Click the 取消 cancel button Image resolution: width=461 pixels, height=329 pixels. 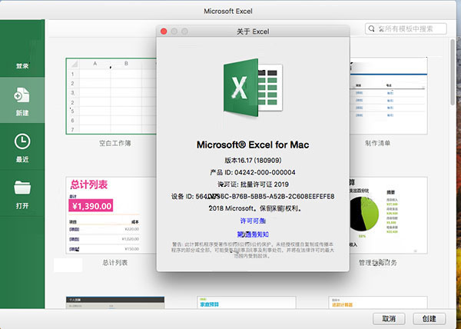pyautogui.click(x=389, y=319)
